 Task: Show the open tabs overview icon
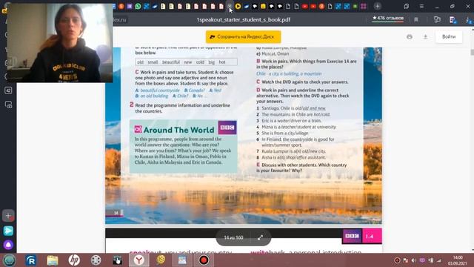point(406,6)
